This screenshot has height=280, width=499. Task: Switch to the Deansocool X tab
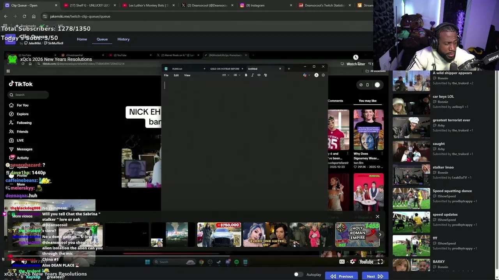(x=207, y=5)
